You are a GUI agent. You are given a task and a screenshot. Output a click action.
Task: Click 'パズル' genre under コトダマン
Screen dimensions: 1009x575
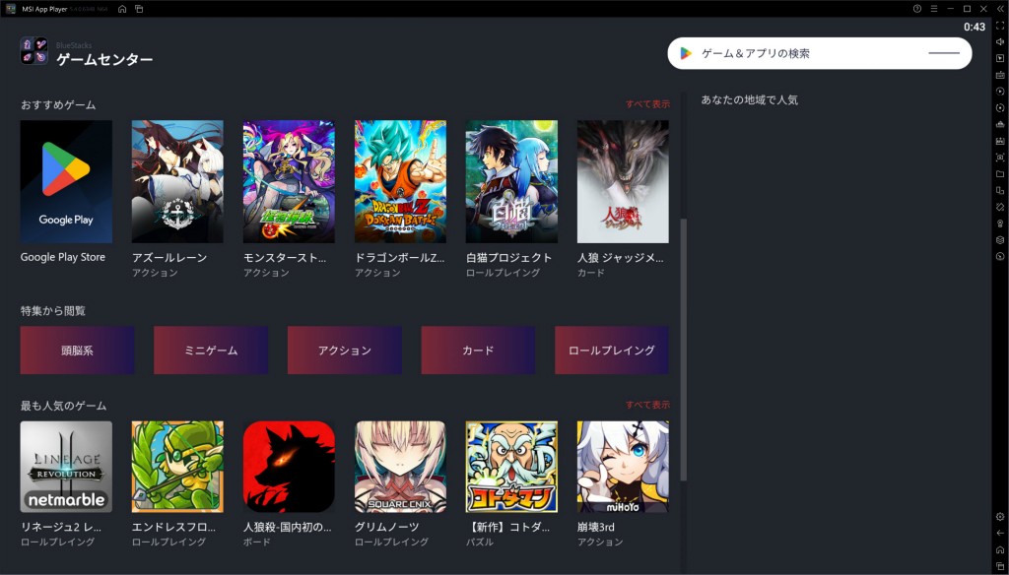click(480, 543)
